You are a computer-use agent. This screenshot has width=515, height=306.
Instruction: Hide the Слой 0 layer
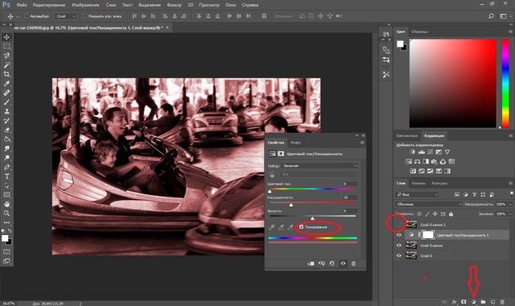[399, 255]
